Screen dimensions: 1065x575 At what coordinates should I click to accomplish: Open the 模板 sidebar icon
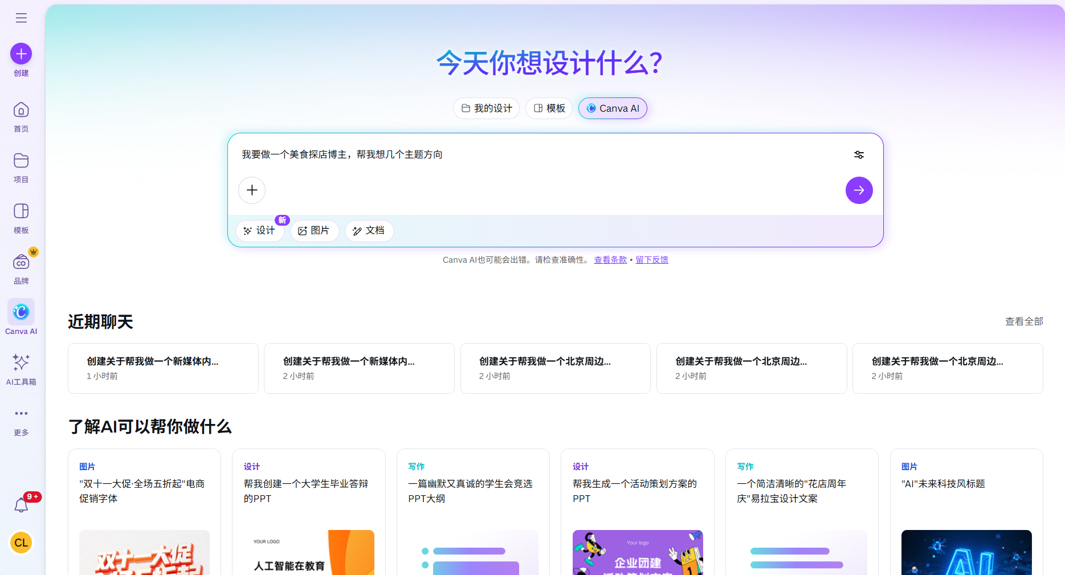(21, 211)
